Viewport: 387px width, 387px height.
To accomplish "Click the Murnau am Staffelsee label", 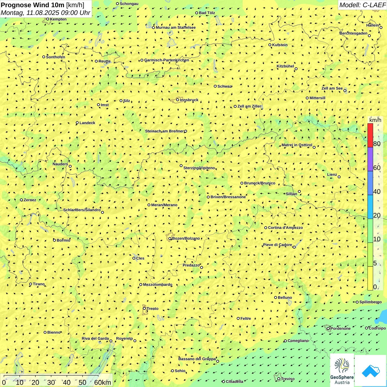I will [x=176, y=27].
